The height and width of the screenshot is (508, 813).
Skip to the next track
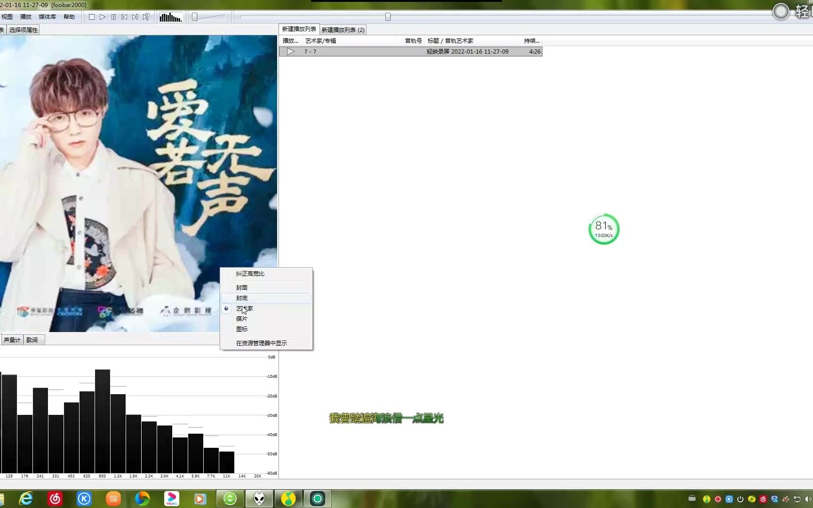tap(135, 17)
